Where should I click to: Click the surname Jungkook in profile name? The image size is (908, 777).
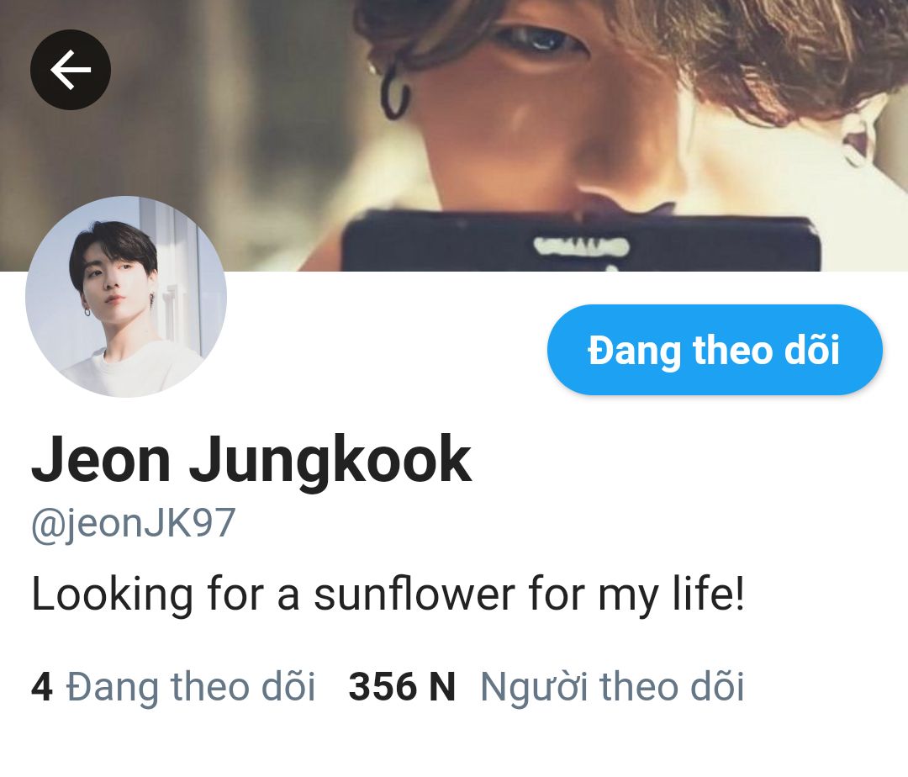[330, 460]
